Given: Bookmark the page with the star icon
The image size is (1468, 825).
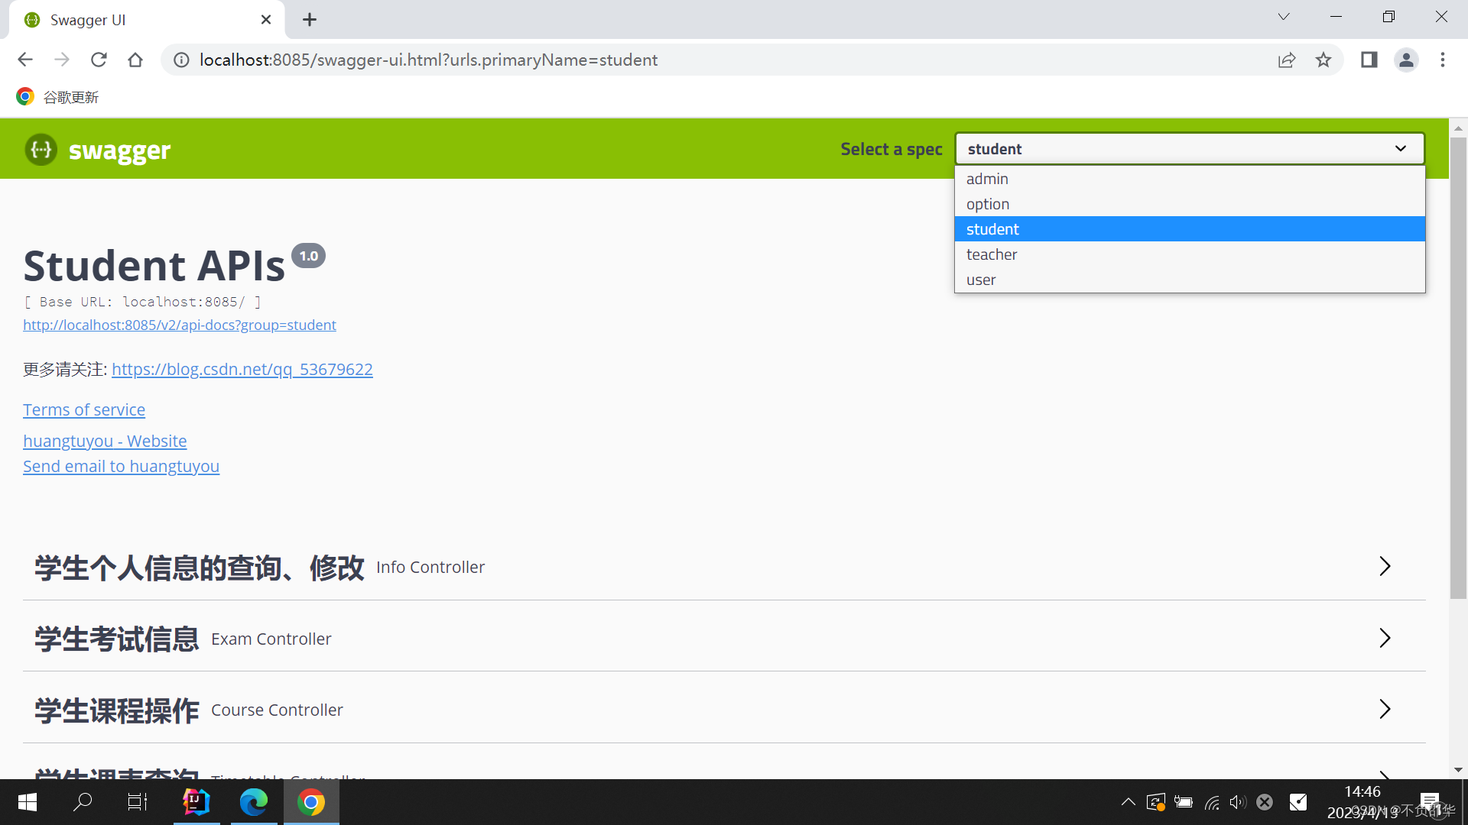Looking at the screenshot, I should tap(1323, 60).
